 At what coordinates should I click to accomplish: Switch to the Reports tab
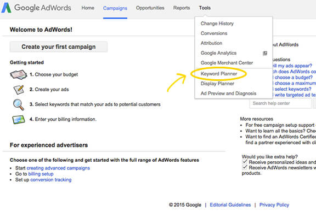[x=182, y=8]
